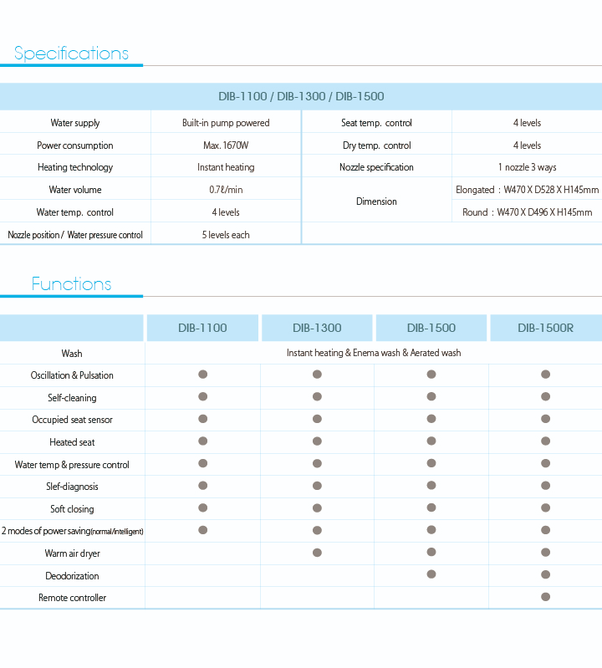This screenshot has height=668, width=602.
Task: Click Soft closing dot under DIB-1300
Action: (317, 507)
